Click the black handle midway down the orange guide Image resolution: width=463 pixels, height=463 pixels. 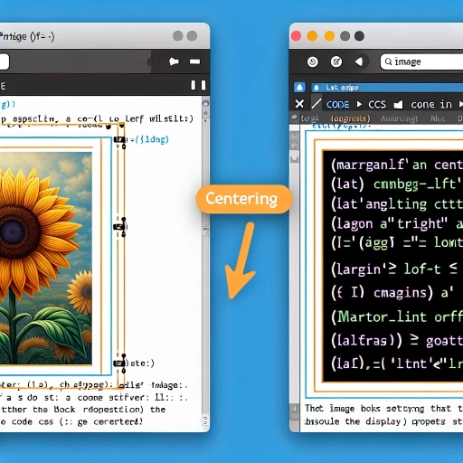[x=120, y=226]
